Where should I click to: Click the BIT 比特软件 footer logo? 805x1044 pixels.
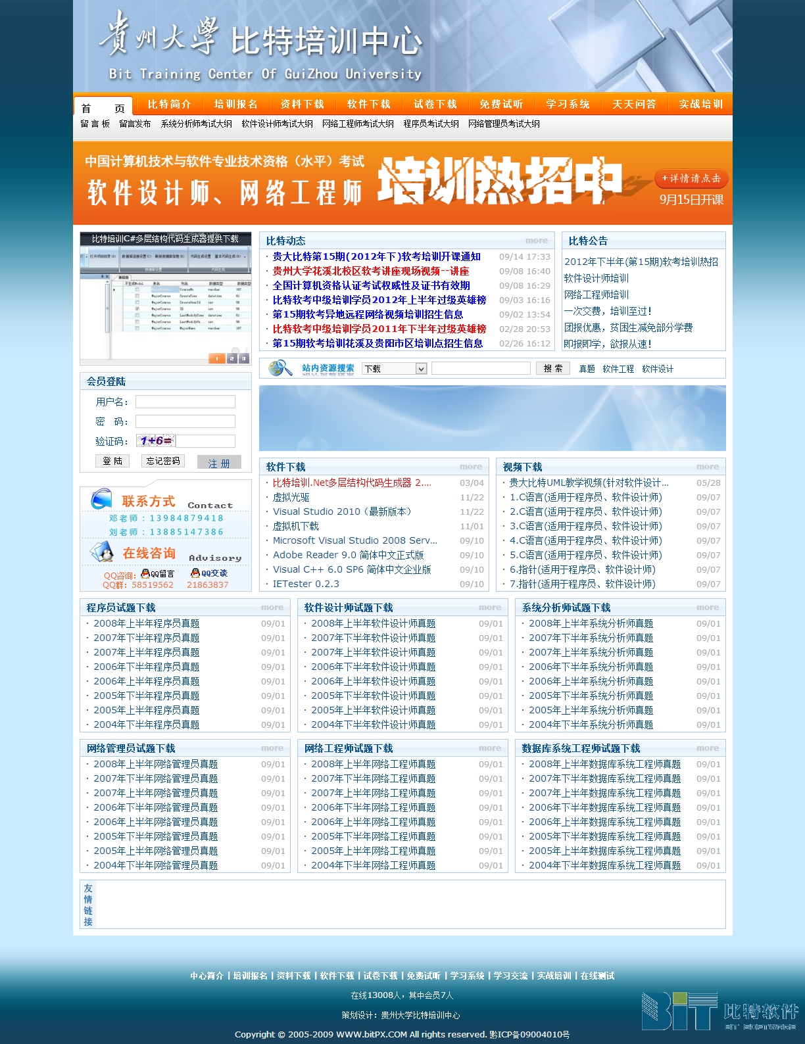pyautogui.click(x=719, y=1010)
